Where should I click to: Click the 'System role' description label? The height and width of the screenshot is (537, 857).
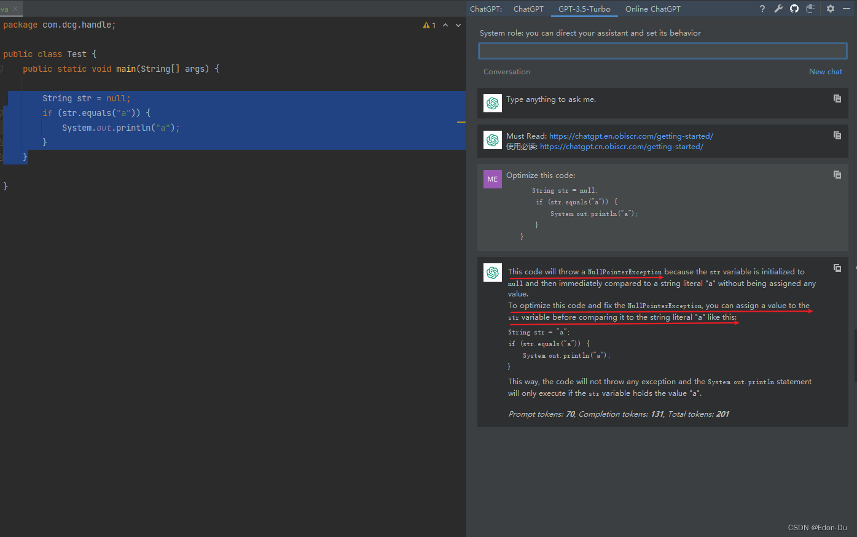tap(590, 33)
